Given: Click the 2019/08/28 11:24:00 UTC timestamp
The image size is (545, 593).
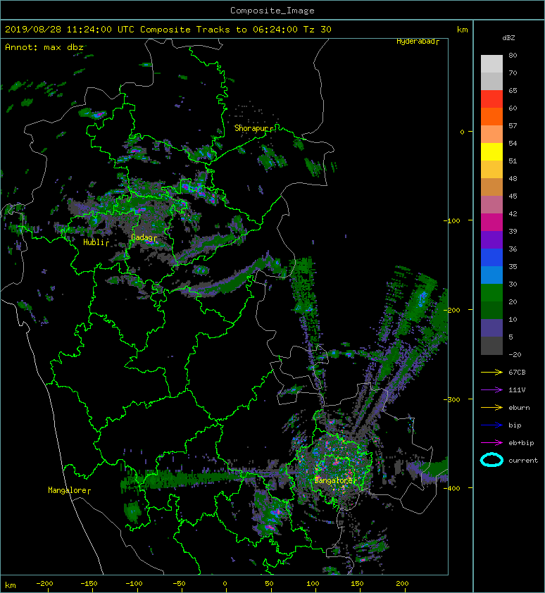Looking at the screenshot, I should [x=69, y=30].
